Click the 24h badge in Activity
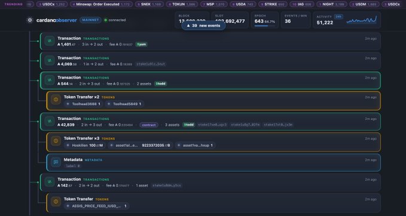Screen dimensions: 406x216 [338, 17]
